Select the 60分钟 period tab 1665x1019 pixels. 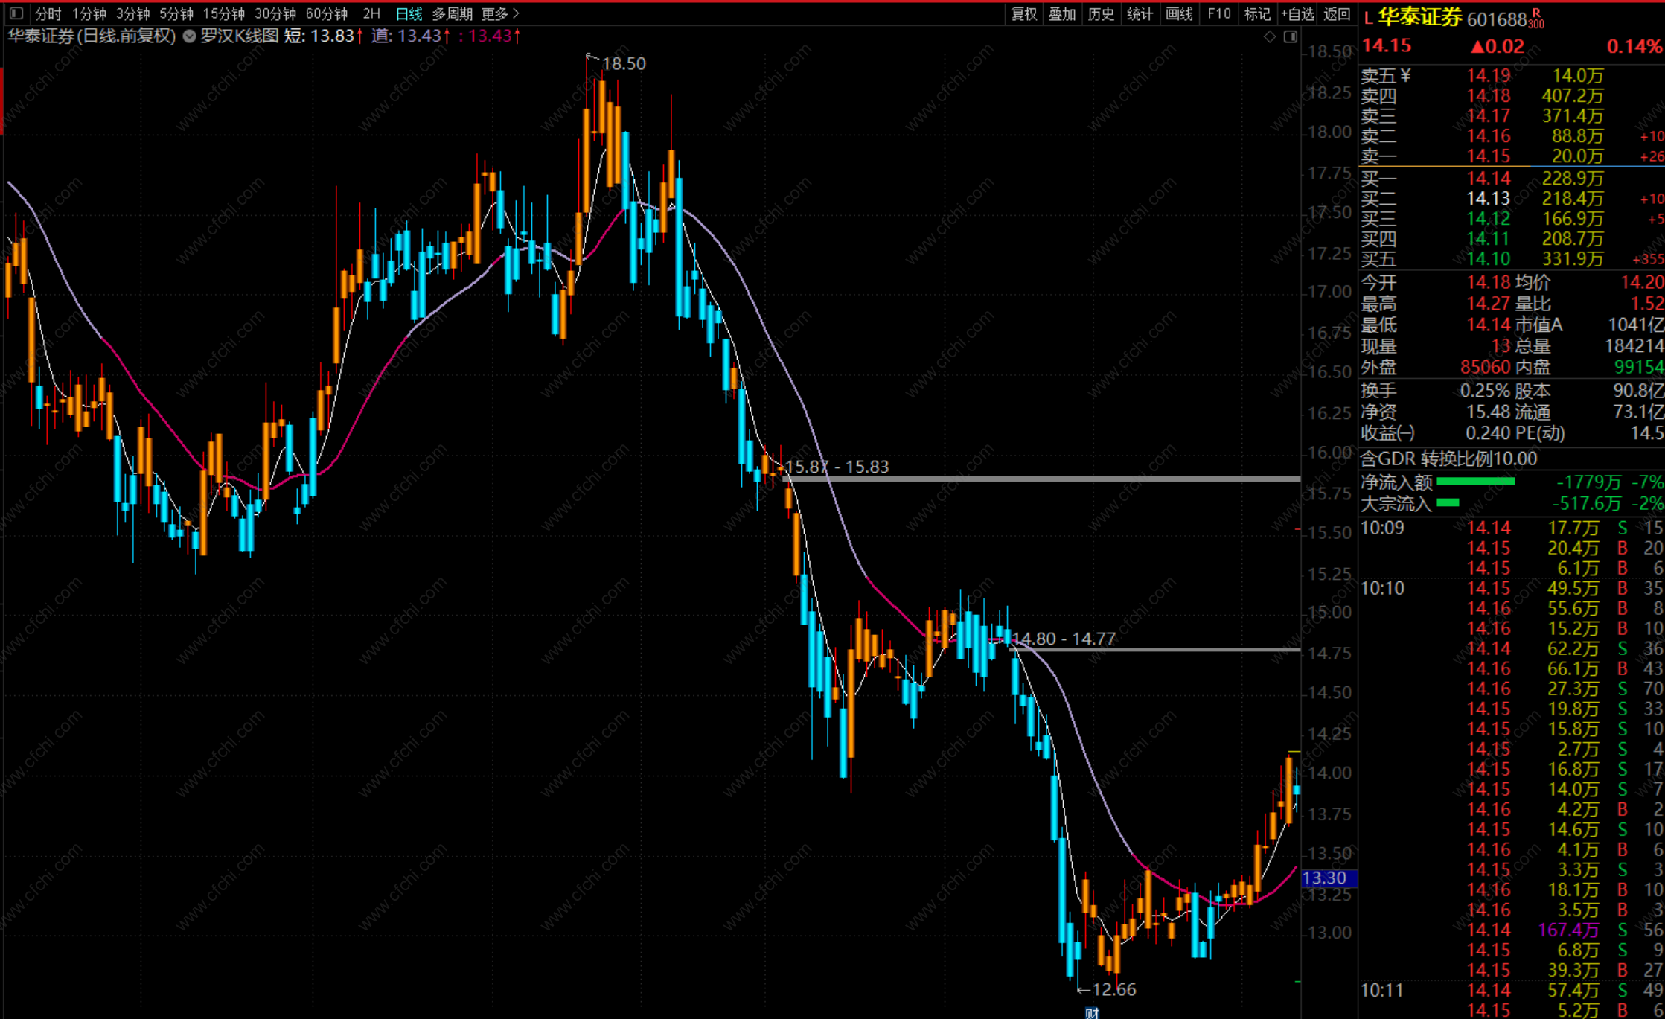coord(327,13)
